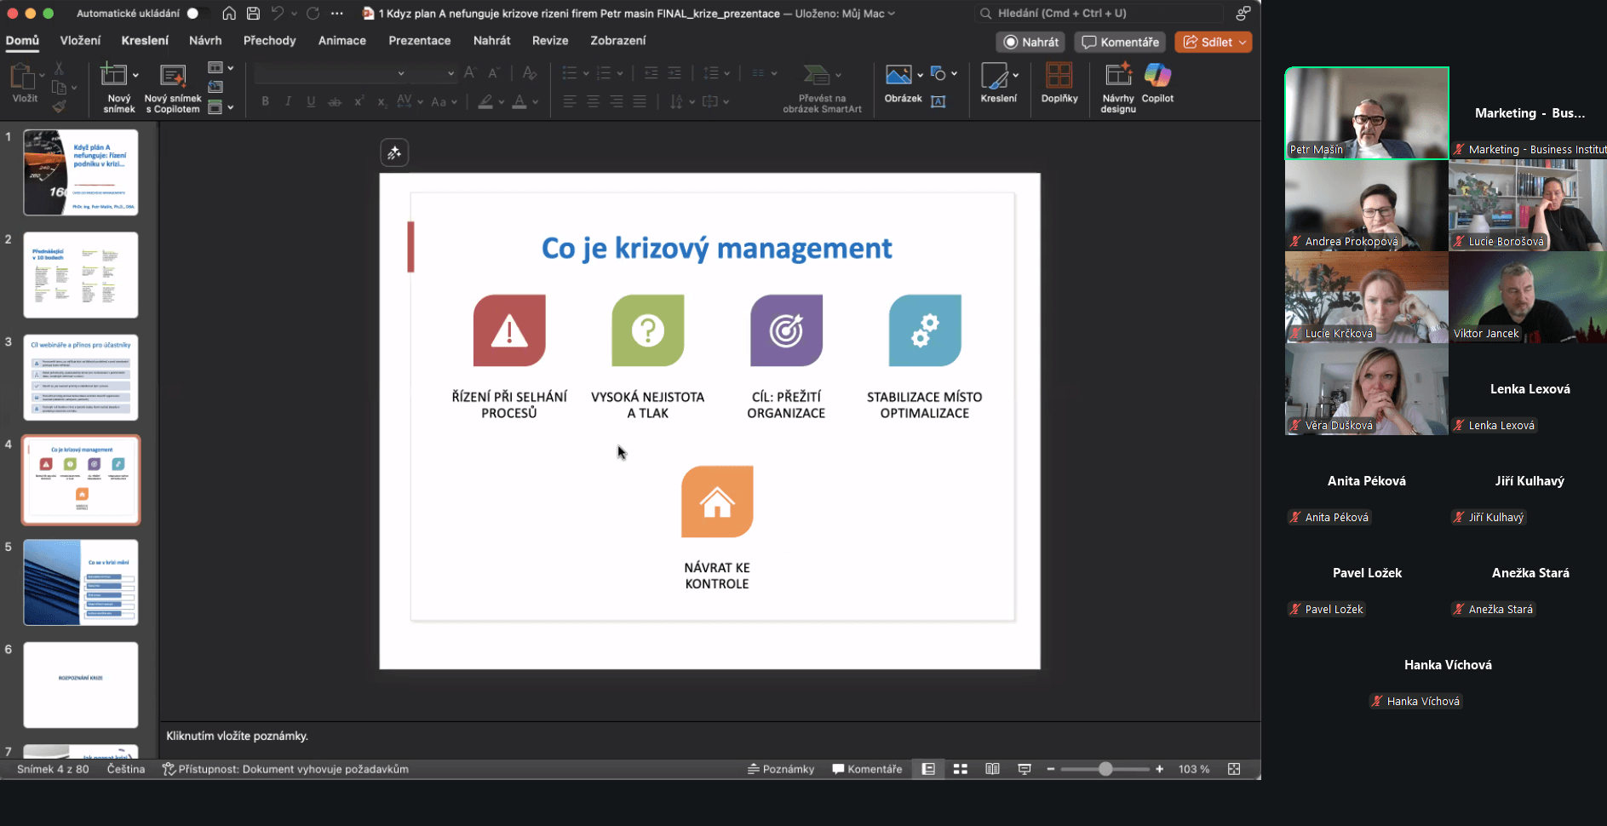Viewport: 1607px width, 826px height.
Task: Click the Doplňky add-ins icon
Action: pos(1059,83)
